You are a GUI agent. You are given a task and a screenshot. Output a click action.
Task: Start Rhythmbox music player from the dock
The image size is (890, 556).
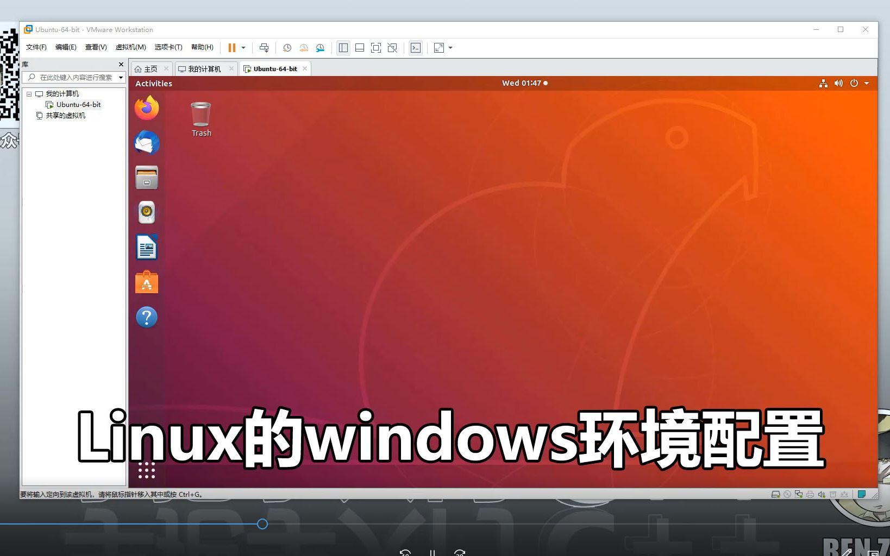[x=146, y=212]
